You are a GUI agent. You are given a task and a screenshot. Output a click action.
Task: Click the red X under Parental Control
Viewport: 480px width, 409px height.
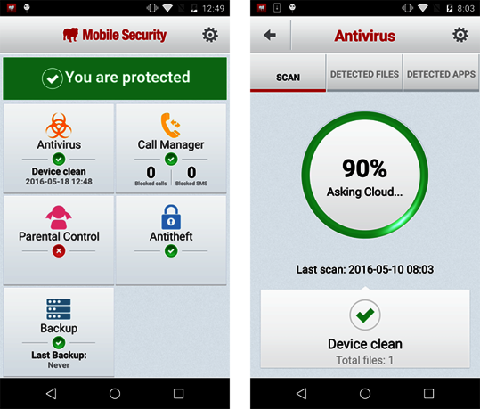point(59,251)
